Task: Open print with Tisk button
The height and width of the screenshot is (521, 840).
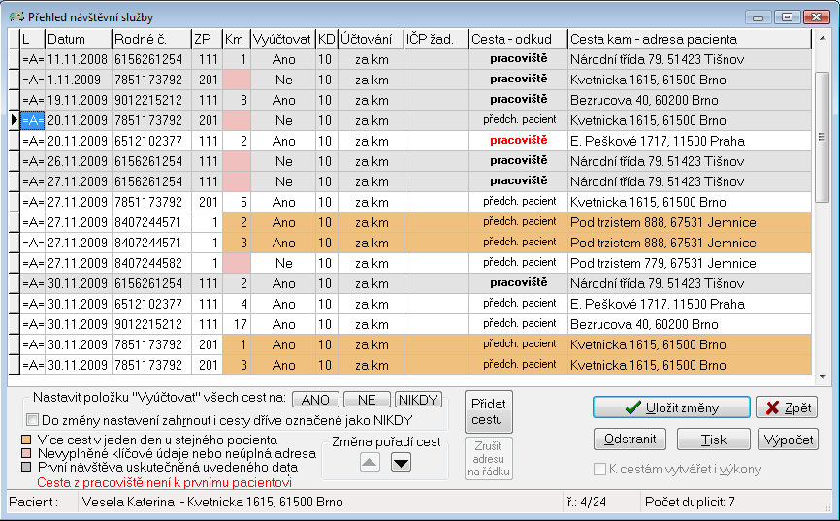Action: [713, 440]
